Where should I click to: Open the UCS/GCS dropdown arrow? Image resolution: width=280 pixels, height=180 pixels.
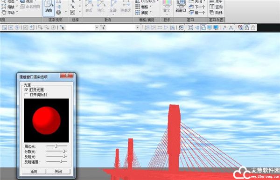tap(158, 1)
